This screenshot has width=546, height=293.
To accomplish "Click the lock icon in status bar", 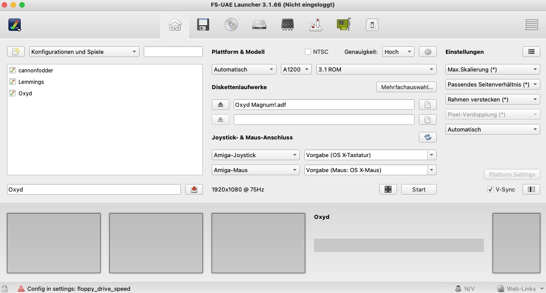I will (5, 289).
